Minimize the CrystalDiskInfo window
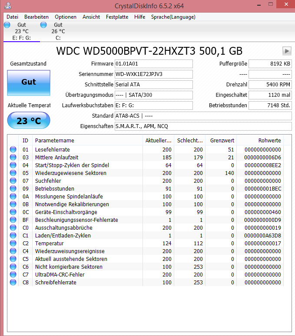 pos(259,5)
